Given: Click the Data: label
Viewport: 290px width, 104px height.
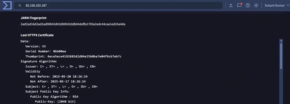Looking at the screenshot, I should [25, 41].
